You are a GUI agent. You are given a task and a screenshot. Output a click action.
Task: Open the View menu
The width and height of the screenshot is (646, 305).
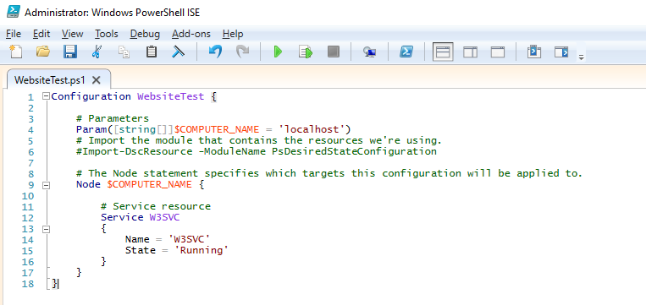coord(73,34)
